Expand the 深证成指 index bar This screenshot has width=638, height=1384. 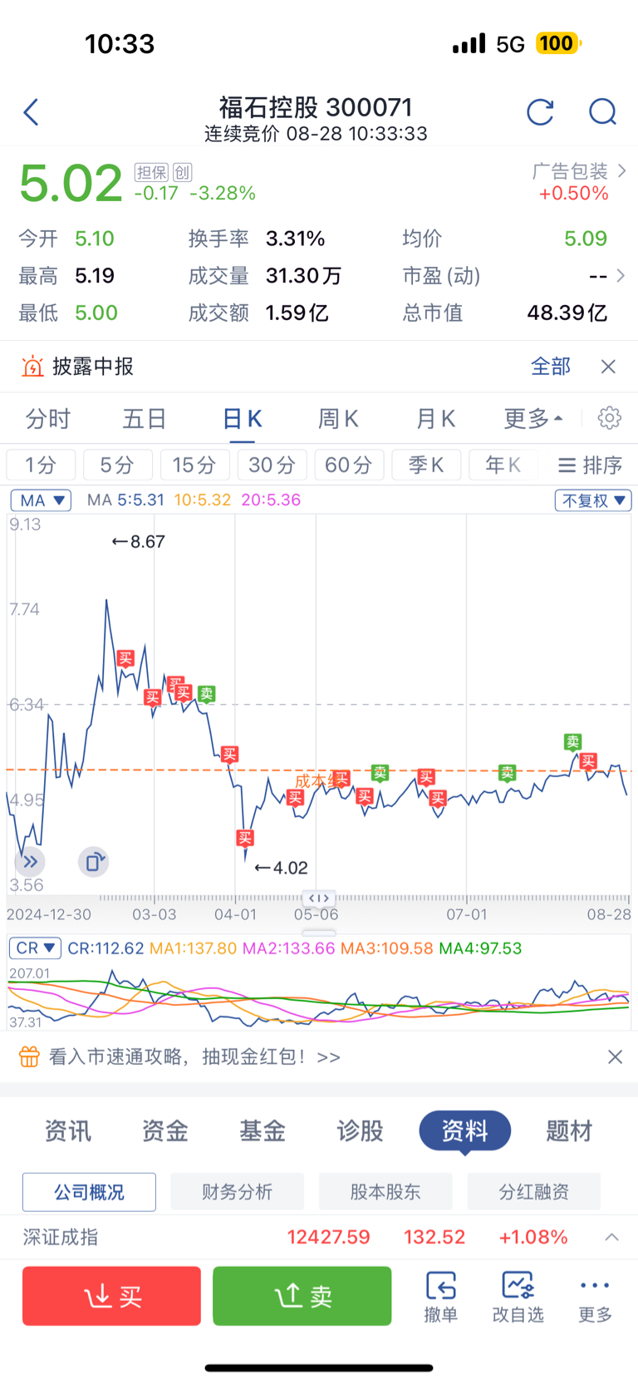(x=612, y=1237)
